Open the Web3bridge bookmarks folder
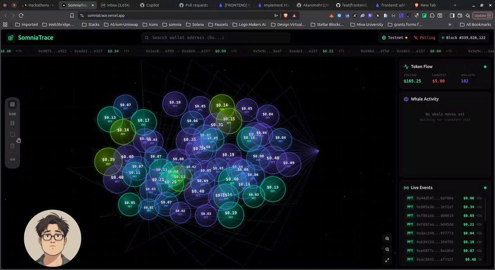The height and width of the screenshot is (270, 495). (x=58, y=24)
